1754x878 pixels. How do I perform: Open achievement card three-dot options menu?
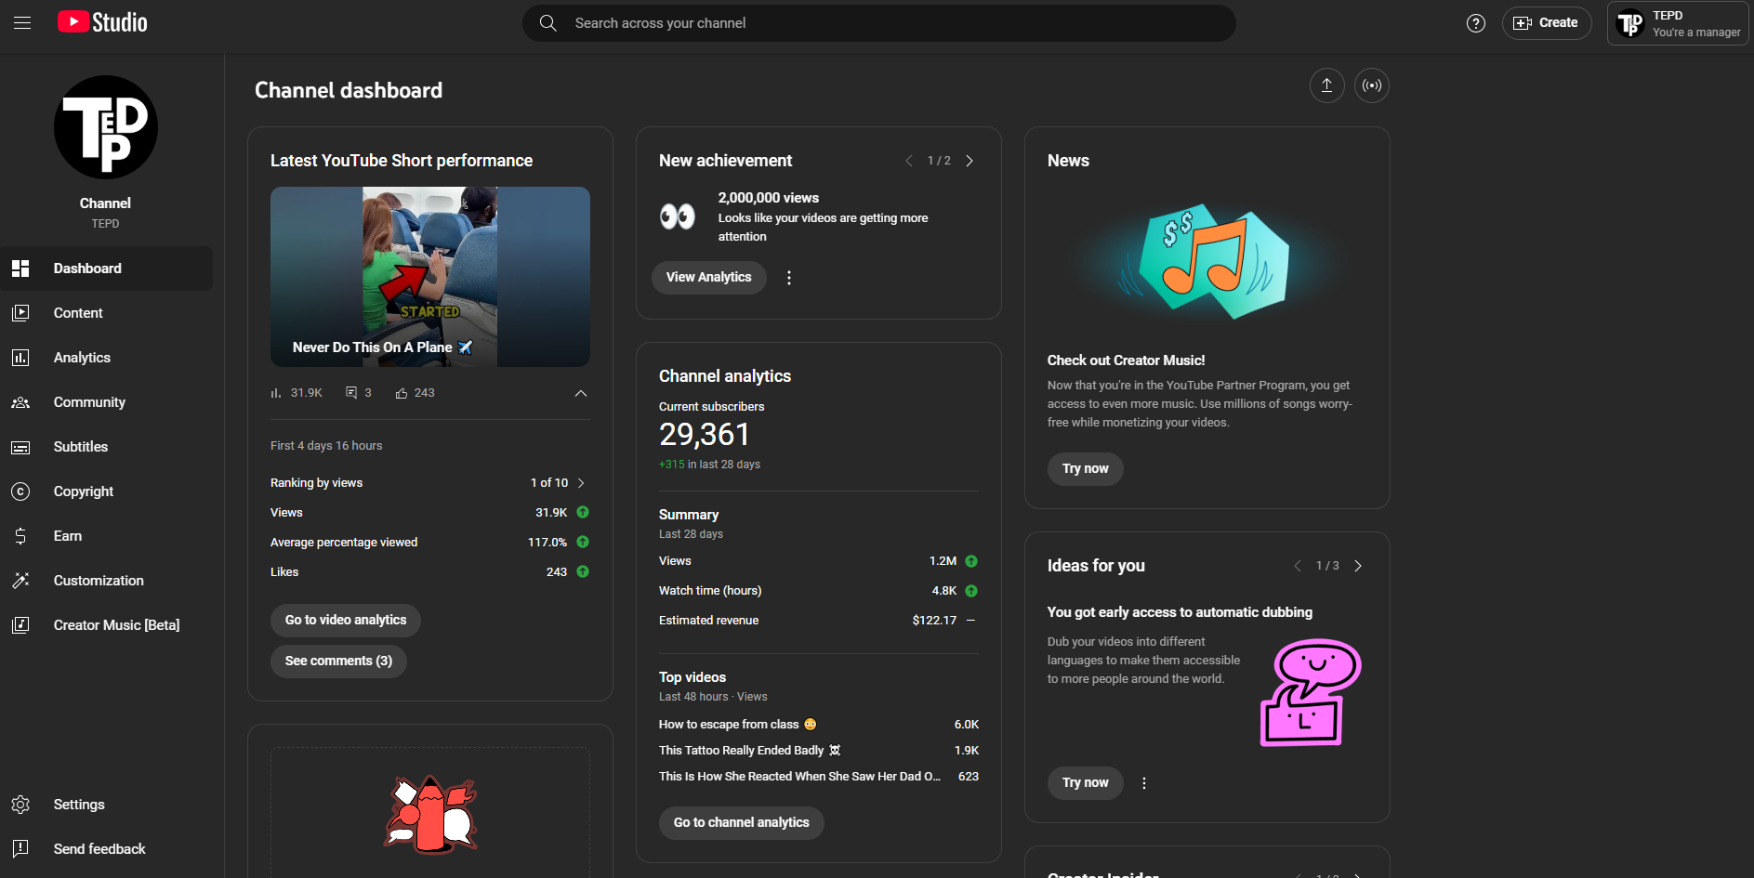(x=789, y=278)
